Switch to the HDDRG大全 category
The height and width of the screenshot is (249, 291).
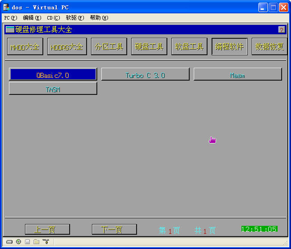coord(67,46)
